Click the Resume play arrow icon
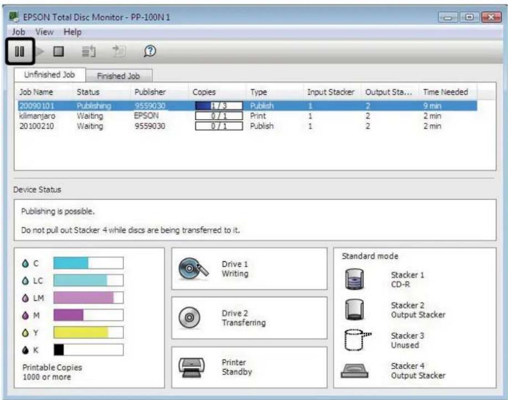 pos(40,51)
